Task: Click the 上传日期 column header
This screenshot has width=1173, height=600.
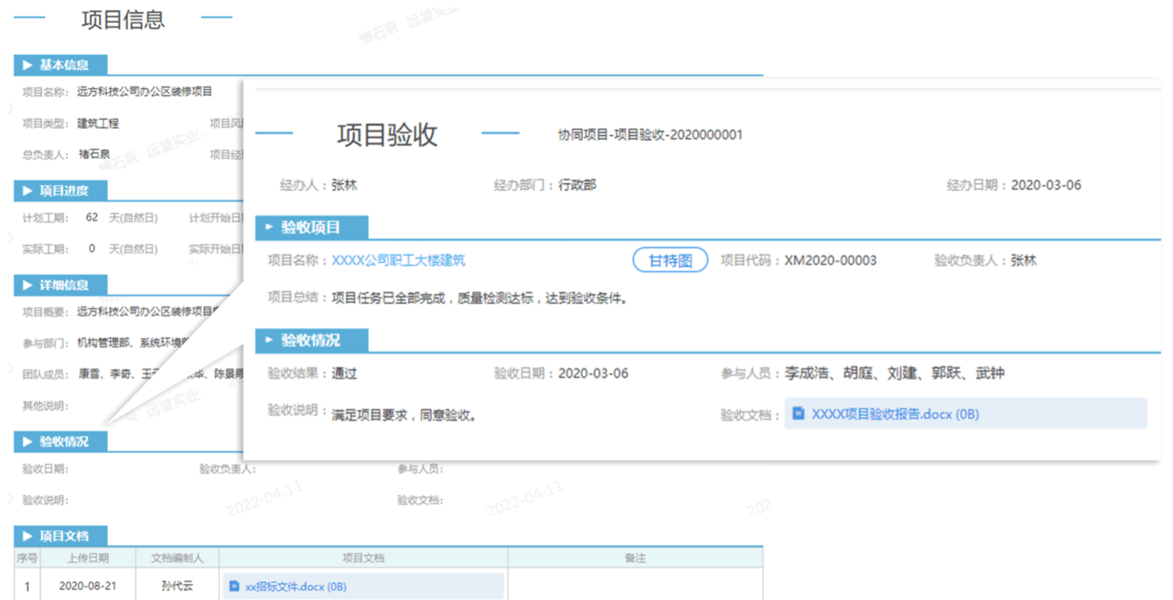Action: 88,558
